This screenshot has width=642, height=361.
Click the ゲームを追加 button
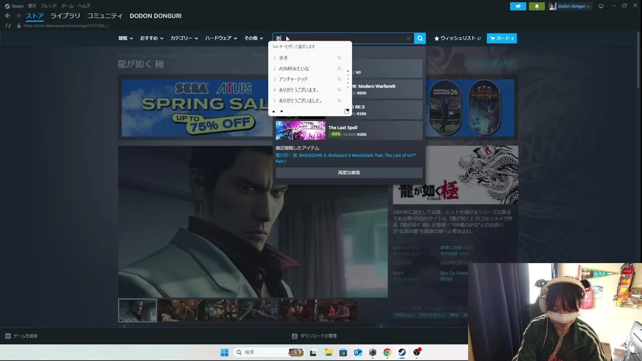click(21, 336)
